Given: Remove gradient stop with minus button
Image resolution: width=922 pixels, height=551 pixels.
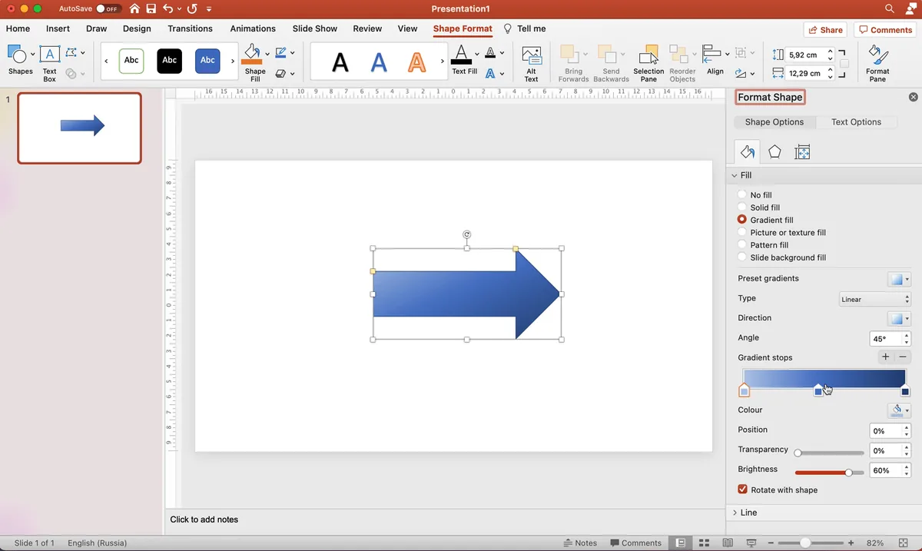Looking at the screenshot, I should pos(903,357).
